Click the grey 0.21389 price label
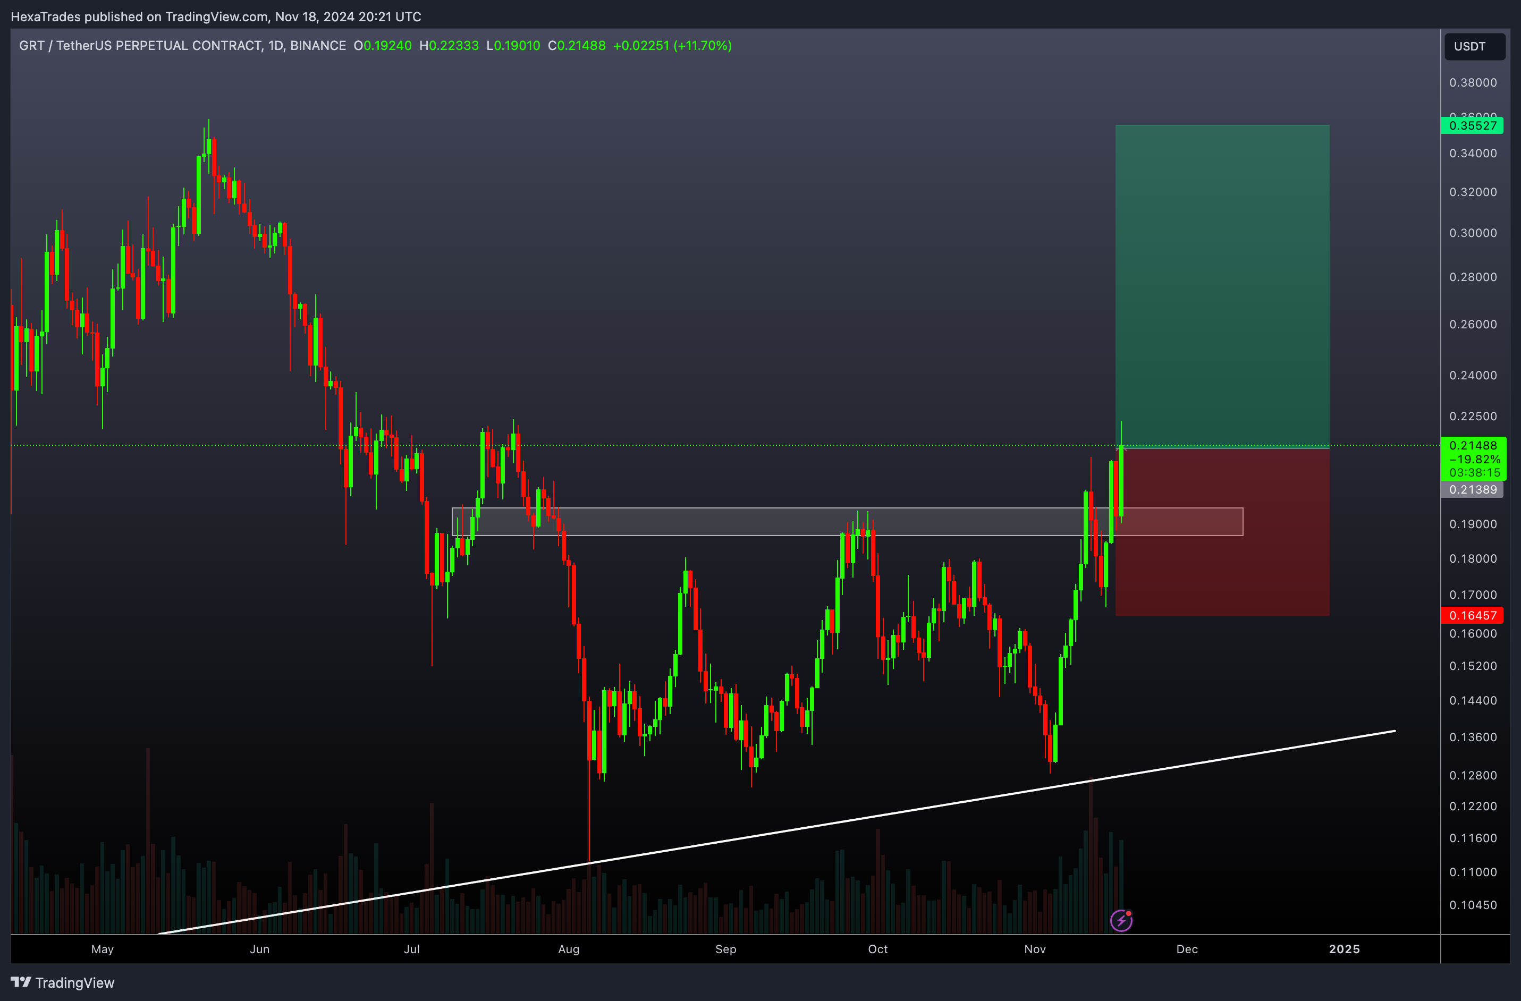The width and height of the screenshot is (1521, 1001). pyautogui.click(x=1473, y=489)
